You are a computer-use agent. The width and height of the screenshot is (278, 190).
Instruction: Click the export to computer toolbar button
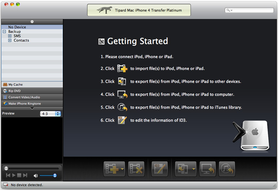tap(207, 169)
